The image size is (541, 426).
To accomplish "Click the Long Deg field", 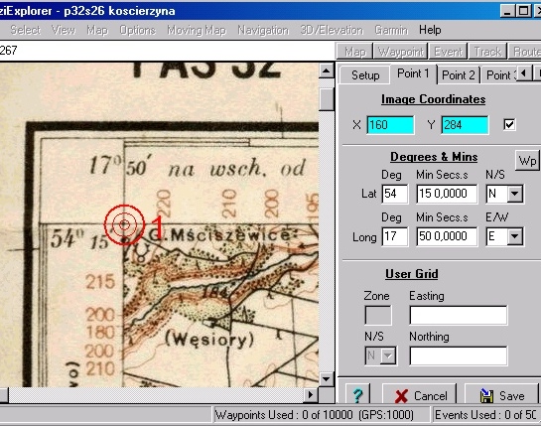I will [x=395, y=236].
